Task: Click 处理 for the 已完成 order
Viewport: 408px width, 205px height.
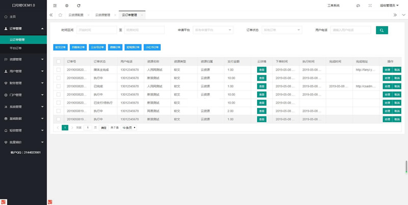Action: pos(387,86)
